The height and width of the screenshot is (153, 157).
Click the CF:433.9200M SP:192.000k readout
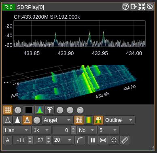point(47,17)
